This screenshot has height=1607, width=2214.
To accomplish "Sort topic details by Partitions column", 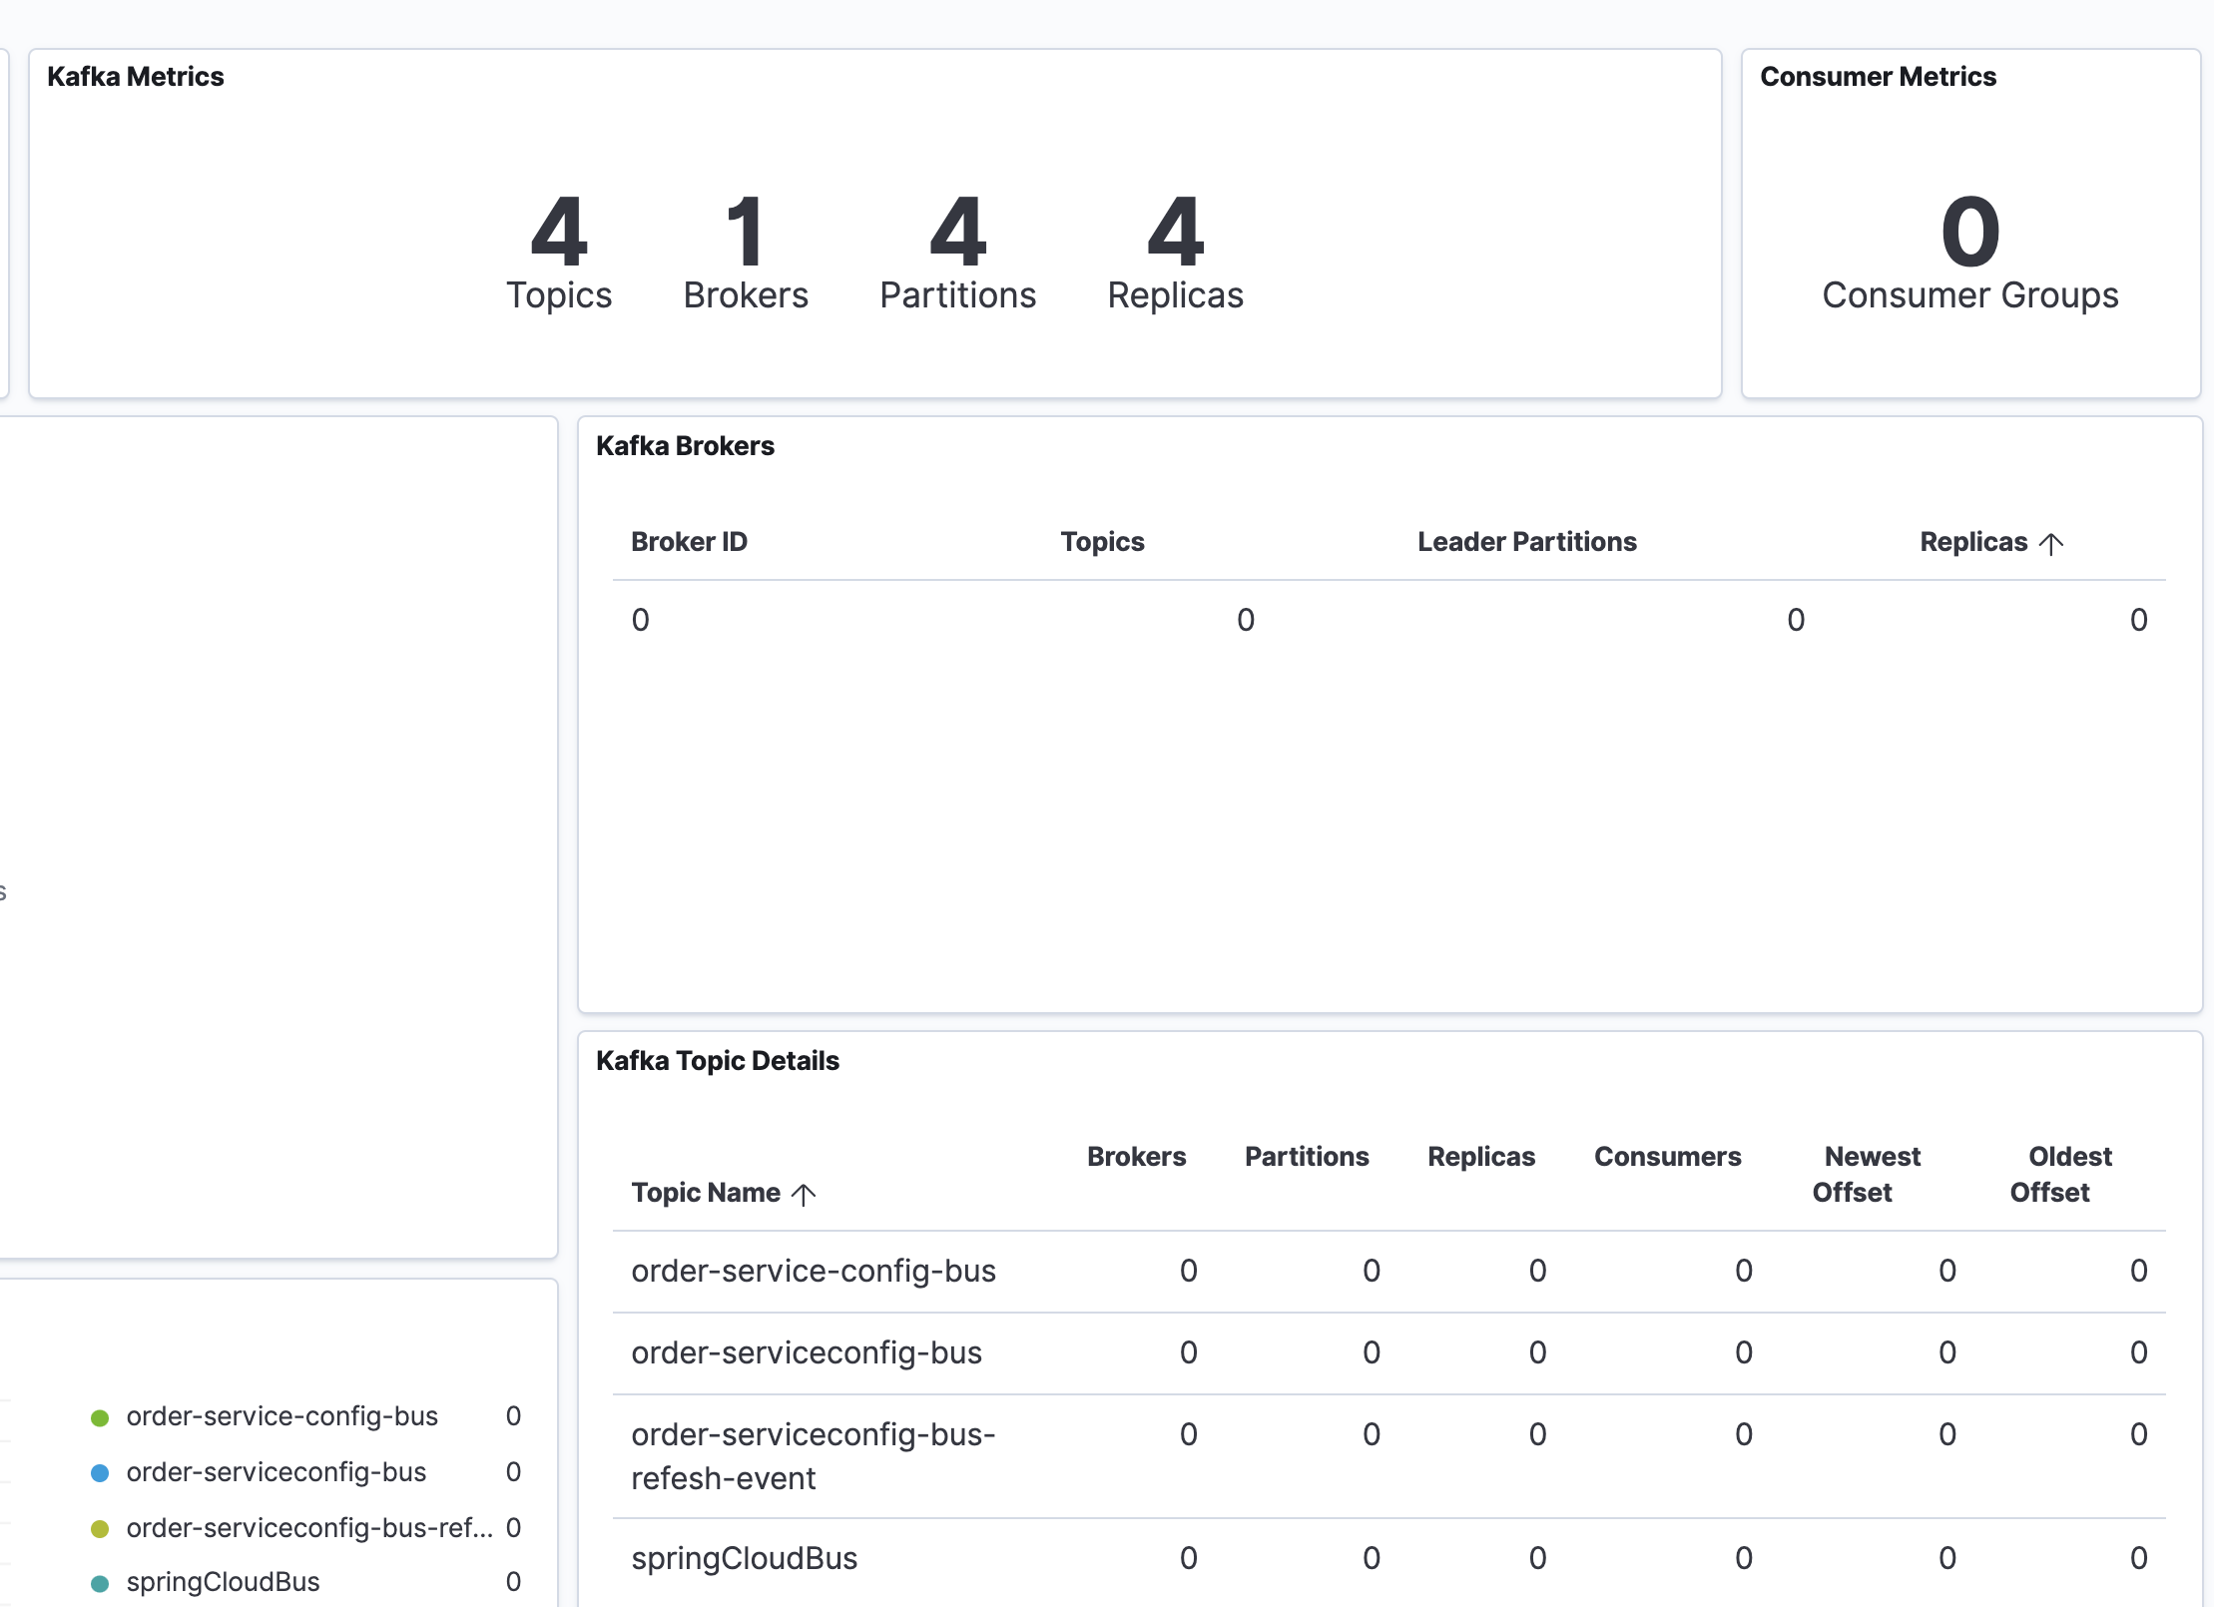I will pyautogui.click(x=1306, y=1157).
